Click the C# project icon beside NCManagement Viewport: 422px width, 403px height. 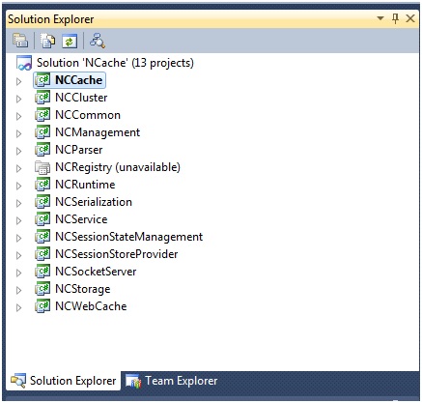click(42, 131)
